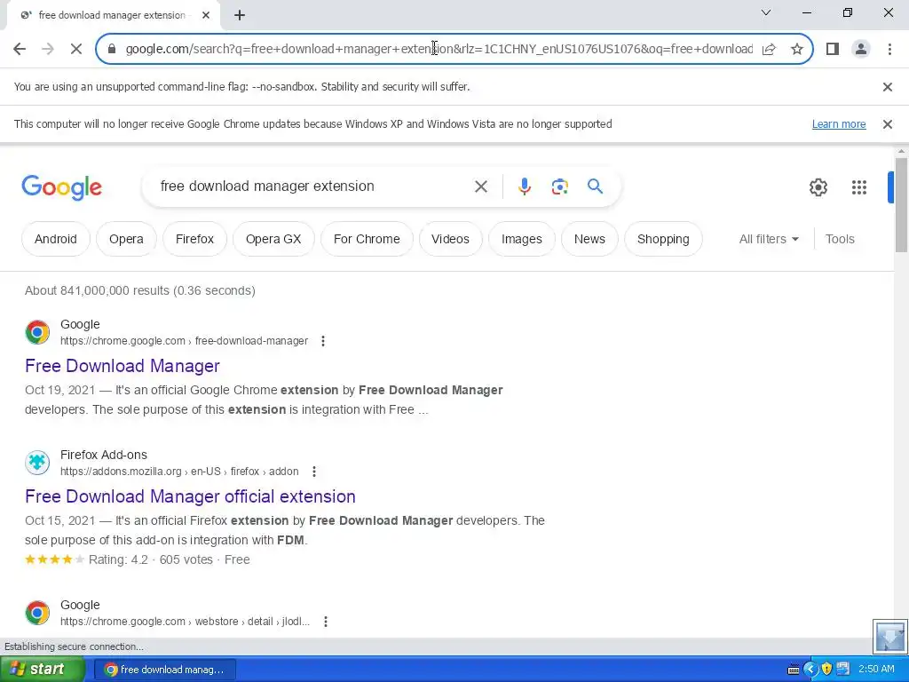Select the Opera GX filter chip
Image resolution: width=909 pixels, height=682 pixels.
[273, 239]
